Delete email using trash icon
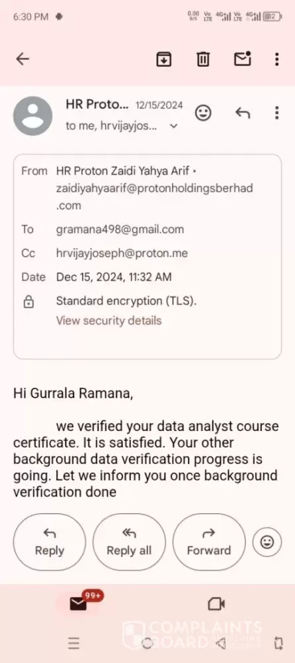The image size is (295, 663). (x=203, y=59)
